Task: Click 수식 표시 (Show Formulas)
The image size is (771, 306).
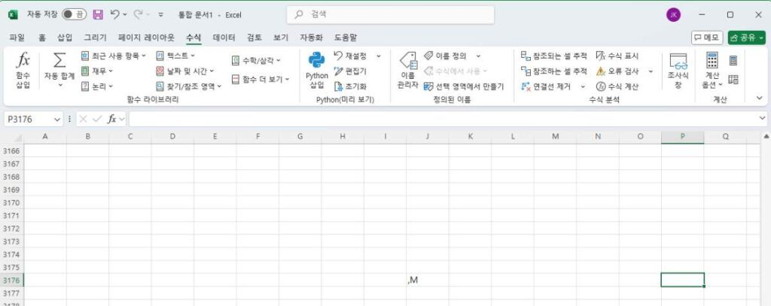Action: pos(601,56)
